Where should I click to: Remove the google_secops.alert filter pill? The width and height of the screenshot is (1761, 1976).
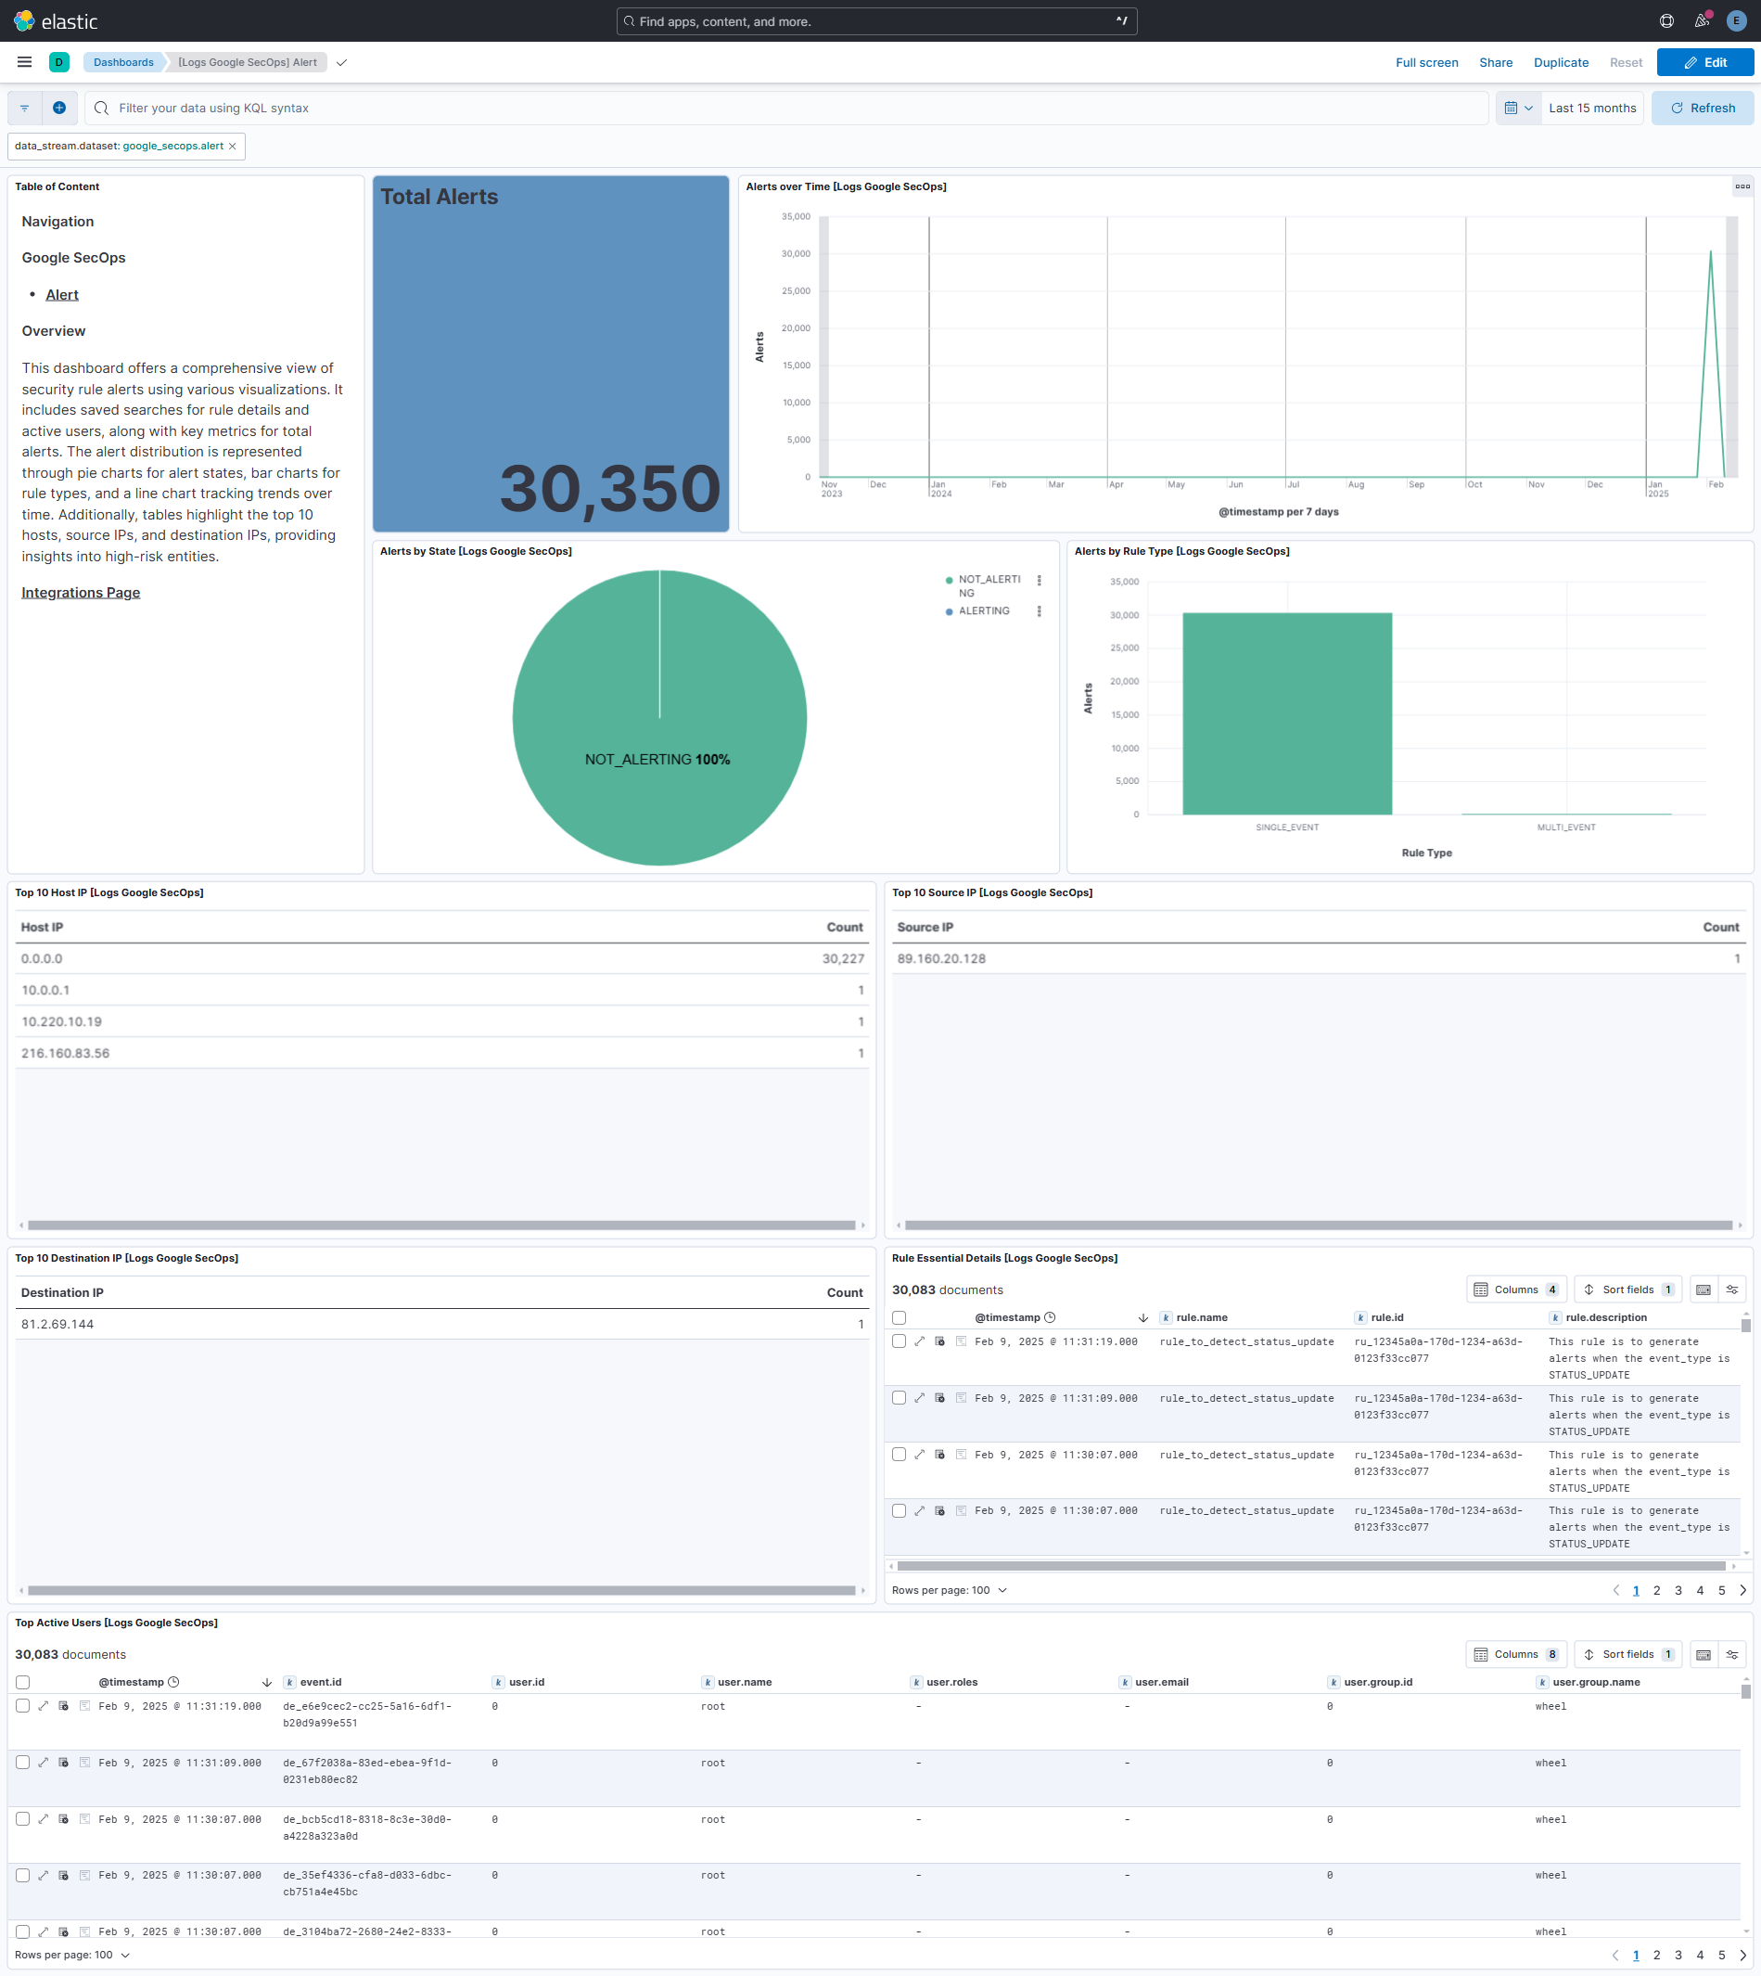point(232,147)
